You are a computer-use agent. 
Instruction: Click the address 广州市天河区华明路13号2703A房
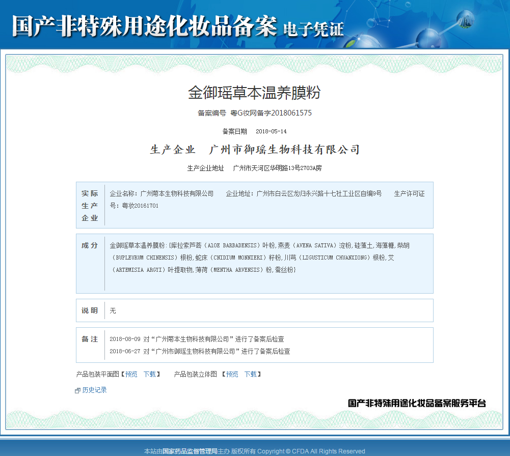click(277, 168)
